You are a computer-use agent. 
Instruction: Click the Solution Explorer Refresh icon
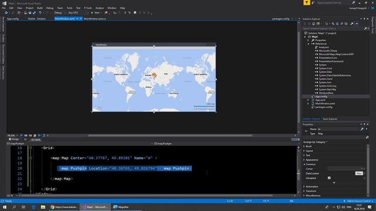point(337,23)
